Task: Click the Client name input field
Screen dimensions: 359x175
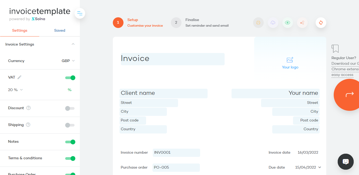Action: tap(163, 93)
